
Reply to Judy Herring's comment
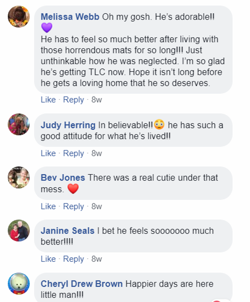click(73, 153)
